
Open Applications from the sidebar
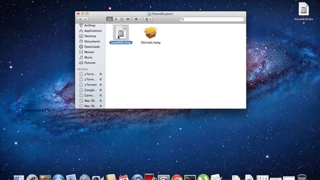pos(93,30)
